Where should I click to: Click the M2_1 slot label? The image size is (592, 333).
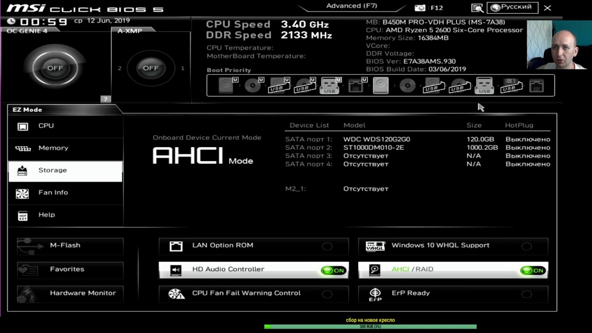click(296, 189)
